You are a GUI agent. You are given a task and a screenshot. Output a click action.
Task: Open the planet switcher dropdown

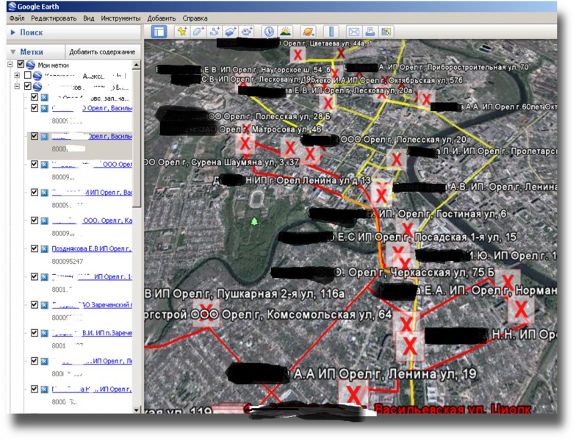309,32
